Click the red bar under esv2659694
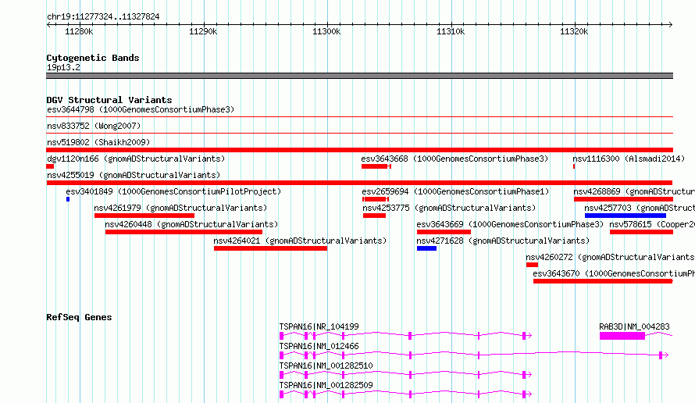This screenshot has height=403, width=695. (x=376, y=199)
